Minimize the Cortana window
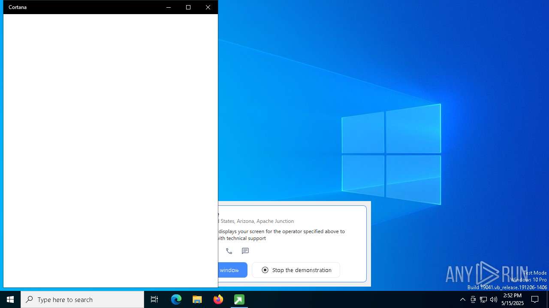The image size is (549, 308). (169, 7)
